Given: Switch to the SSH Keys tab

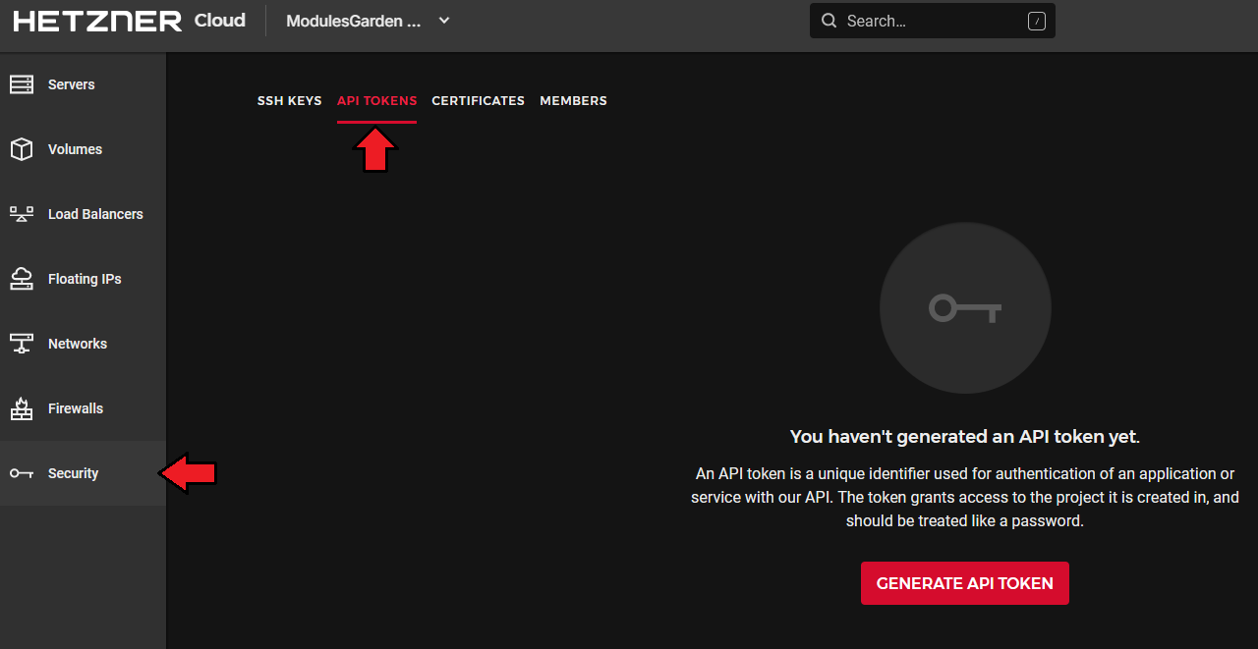Looking at the screenshot, I should point(289,100).
